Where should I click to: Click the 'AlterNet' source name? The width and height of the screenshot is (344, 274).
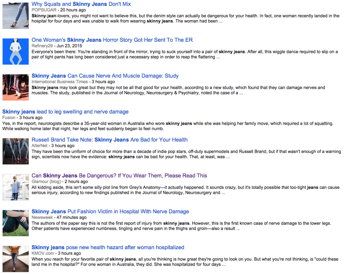pos(40,146)
